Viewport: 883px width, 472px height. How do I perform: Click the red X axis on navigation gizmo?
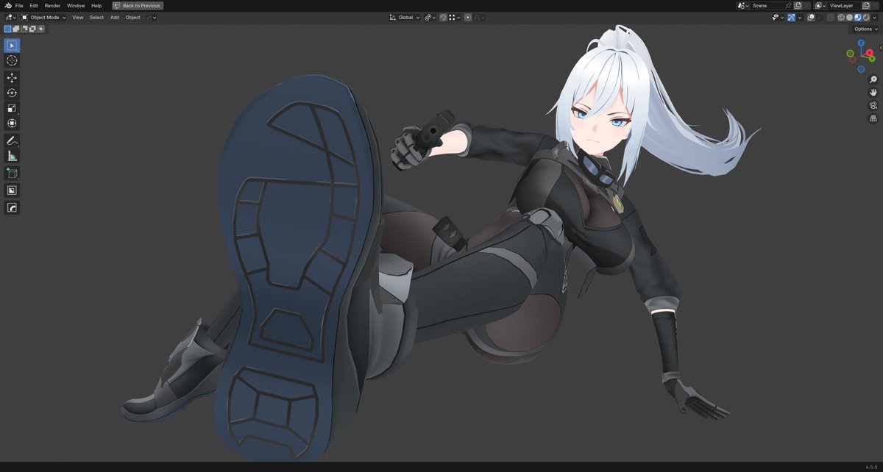(x=870, y=52)
